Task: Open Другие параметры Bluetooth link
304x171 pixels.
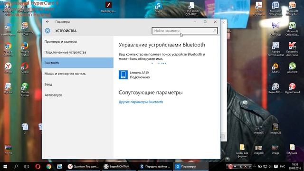Action: 141,102
